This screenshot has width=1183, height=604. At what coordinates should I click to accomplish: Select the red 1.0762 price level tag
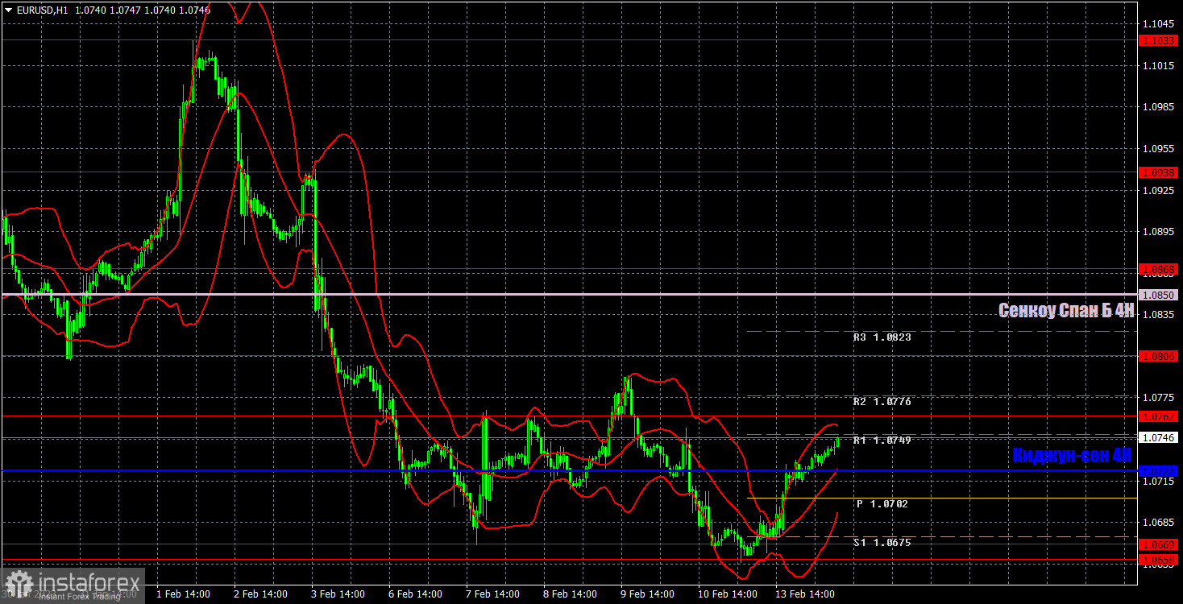pos(1159,416)
